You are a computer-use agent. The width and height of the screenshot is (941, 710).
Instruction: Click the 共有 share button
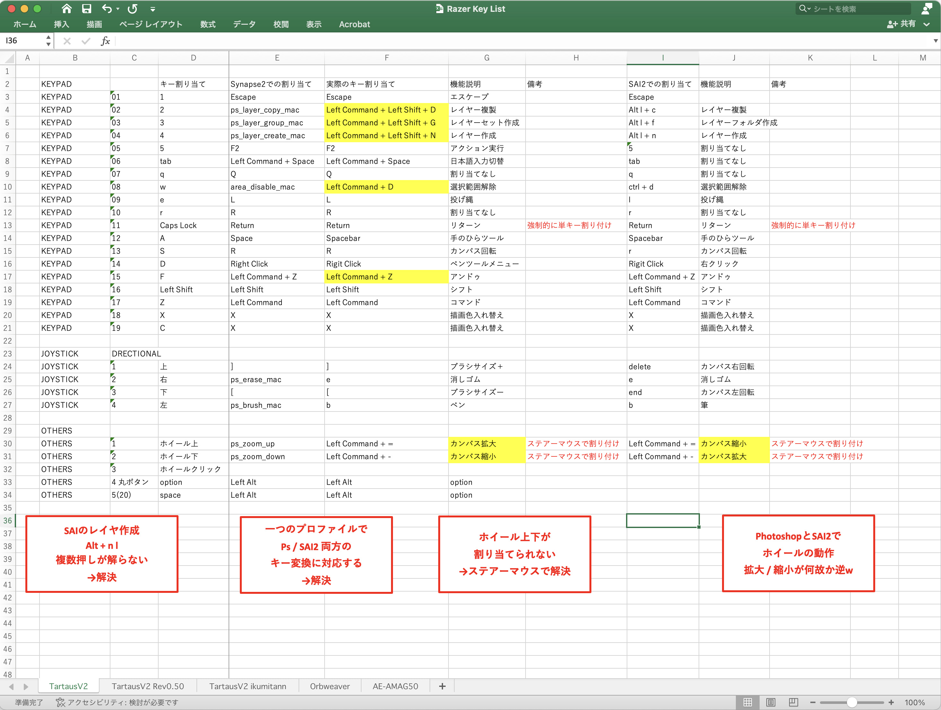pos(901,24)
